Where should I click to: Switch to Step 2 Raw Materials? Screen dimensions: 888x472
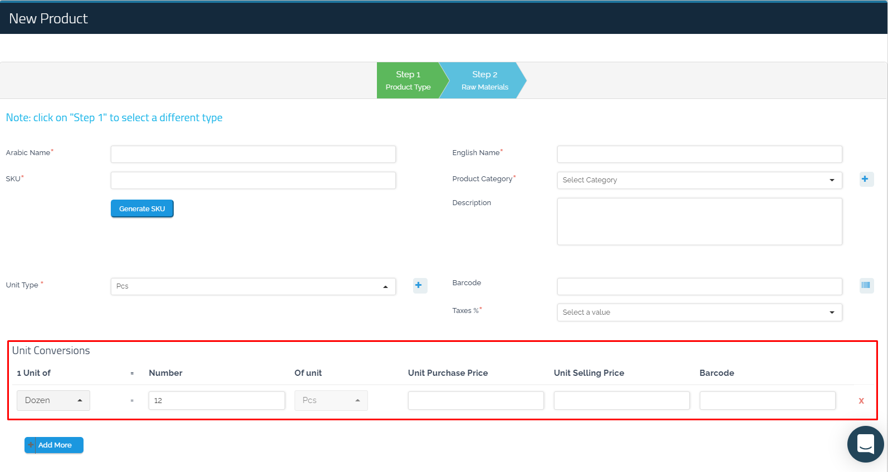coord(484,81)
